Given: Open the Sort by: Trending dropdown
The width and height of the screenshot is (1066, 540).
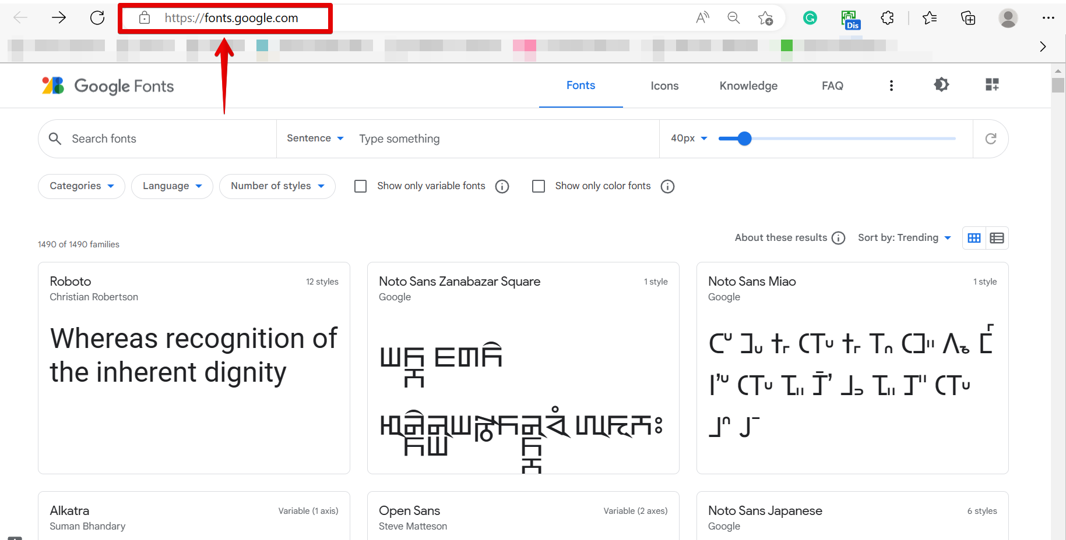Looking at the screenshot, I should click(905, 238).
